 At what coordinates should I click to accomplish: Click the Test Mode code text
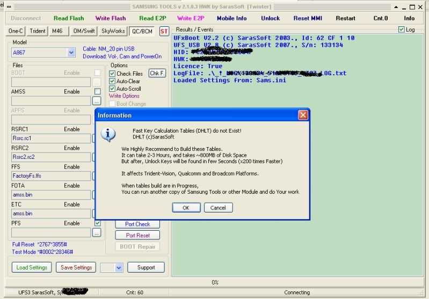coord(42,252)
